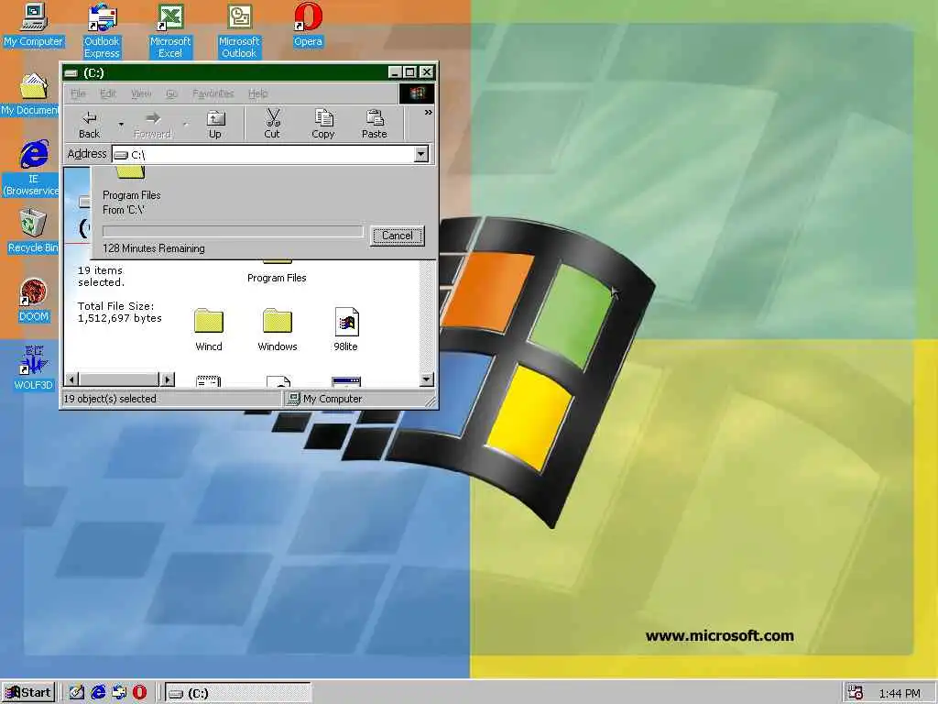This screenshot has width=938, height=704.
Task: Open the Address bar dropdown
Action: click(421, 154)
